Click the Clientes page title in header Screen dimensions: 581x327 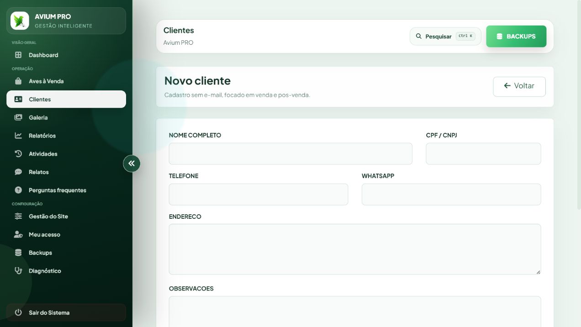coord(179,30)
